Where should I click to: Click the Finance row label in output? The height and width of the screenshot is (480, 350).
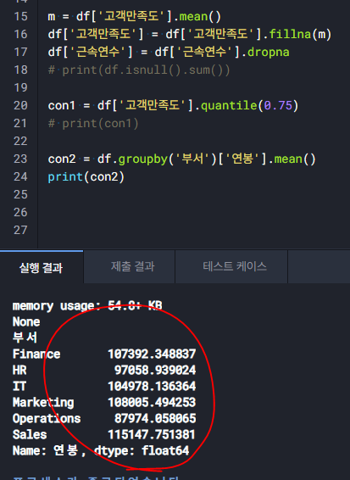[36, 354]
